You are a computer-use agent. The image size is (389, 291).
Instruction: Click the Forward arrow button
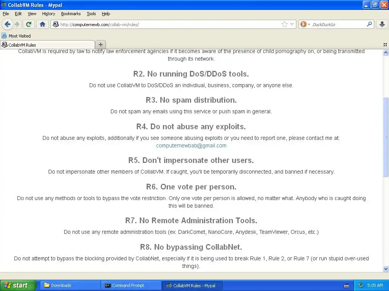(x=17, y=24)
